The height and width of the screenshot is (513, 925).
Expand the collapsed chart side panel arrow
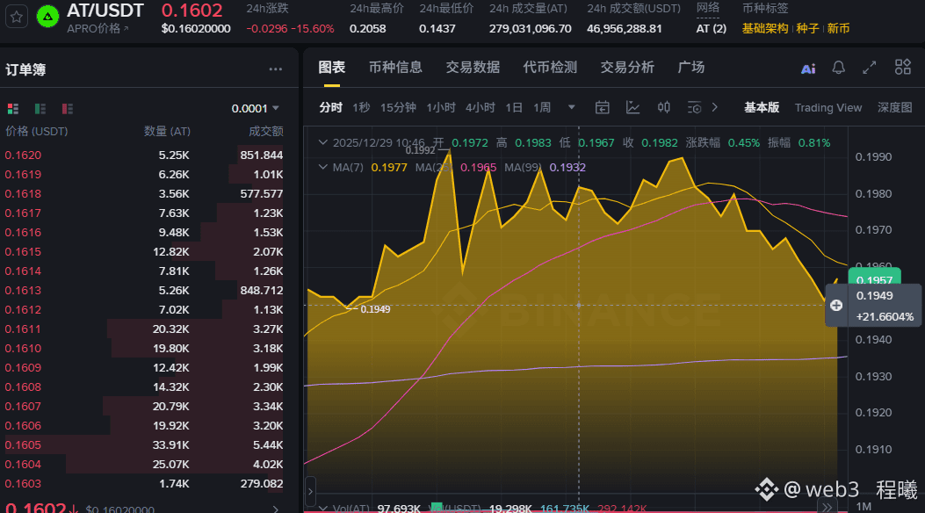[310, 490]
